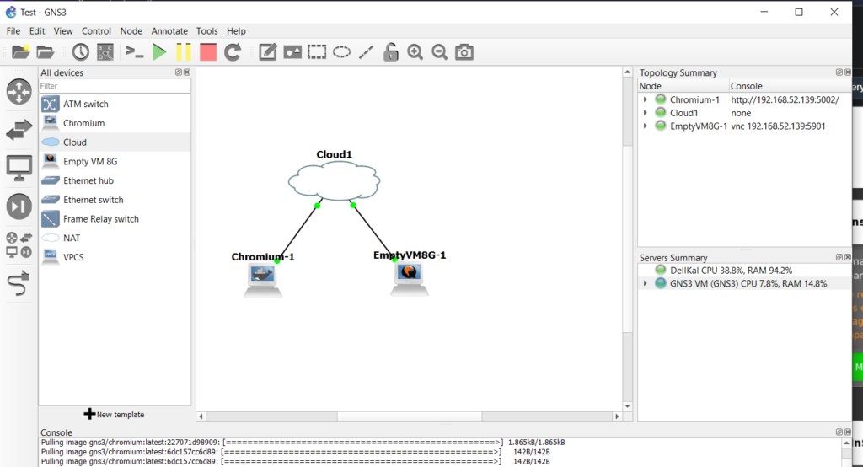This screenshot has width=863, height=467.
Task: Open the File menu
Action: (13, 31)
